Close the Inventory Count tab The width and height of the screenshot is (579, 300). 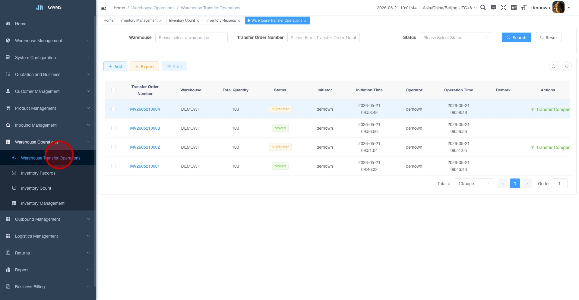coord(198,21)
